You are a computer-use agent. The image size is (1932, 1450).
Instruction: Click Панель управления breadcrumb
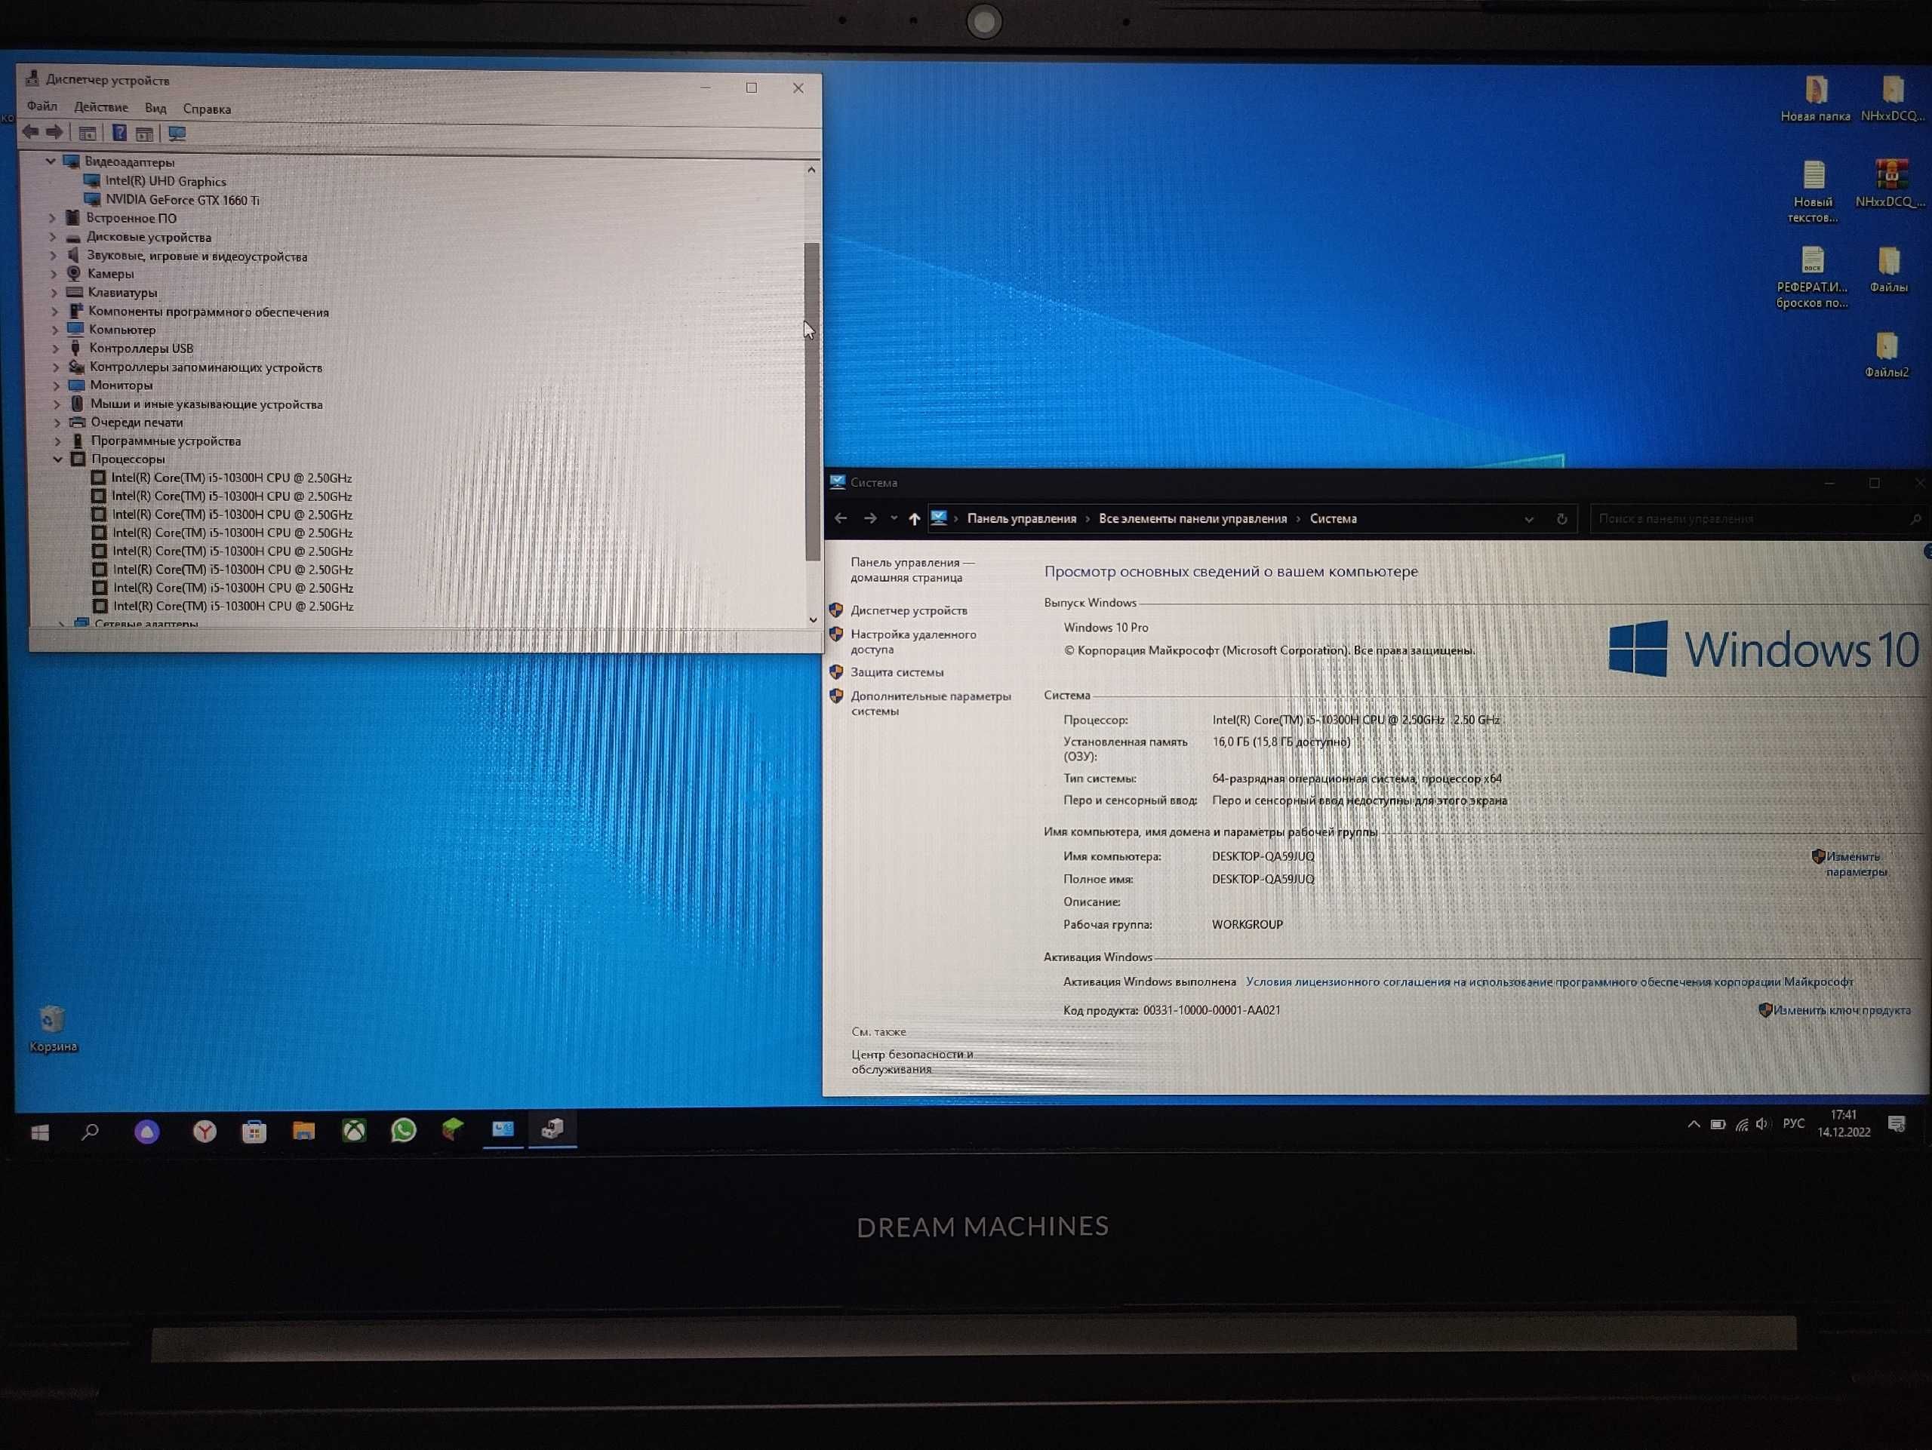pyautogui.click(x=1021, y=518)
